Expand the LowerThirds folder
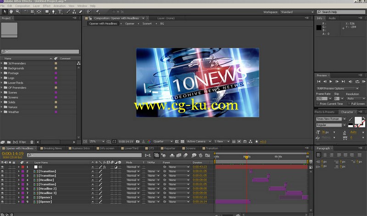367x216 pixels. coord(2,83)
